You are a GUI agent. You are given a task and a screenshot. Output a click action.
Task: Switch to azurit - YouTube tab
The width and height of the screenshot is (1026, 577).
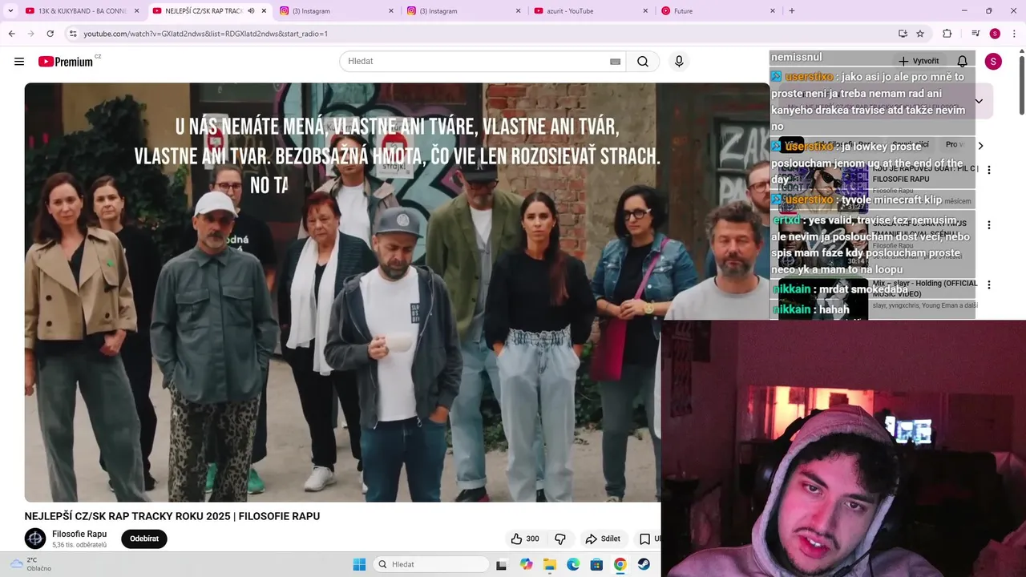point(589,11)
